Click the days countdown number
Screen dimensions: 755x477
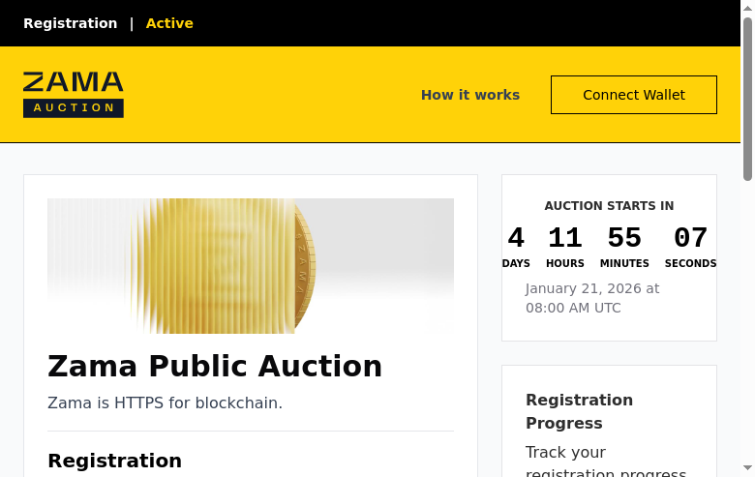516,238
